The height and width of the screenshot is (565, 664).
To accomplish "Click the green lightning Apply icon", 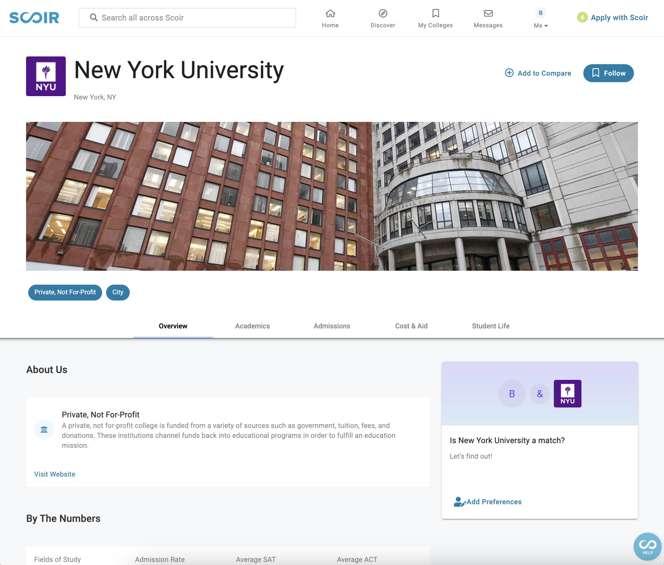I will tap(582, 17).
